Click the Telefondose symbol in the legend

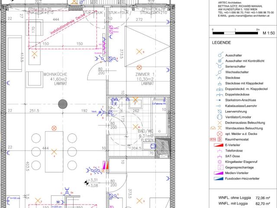pos(219,150)
